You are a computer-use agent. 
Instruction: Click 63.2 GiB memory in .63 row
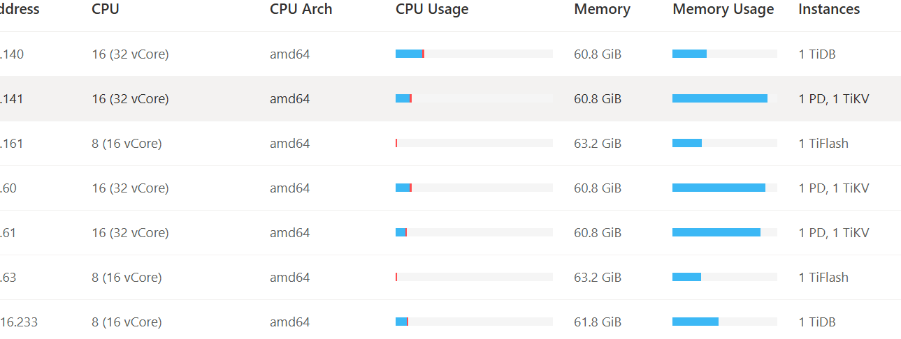pos(597,277)
